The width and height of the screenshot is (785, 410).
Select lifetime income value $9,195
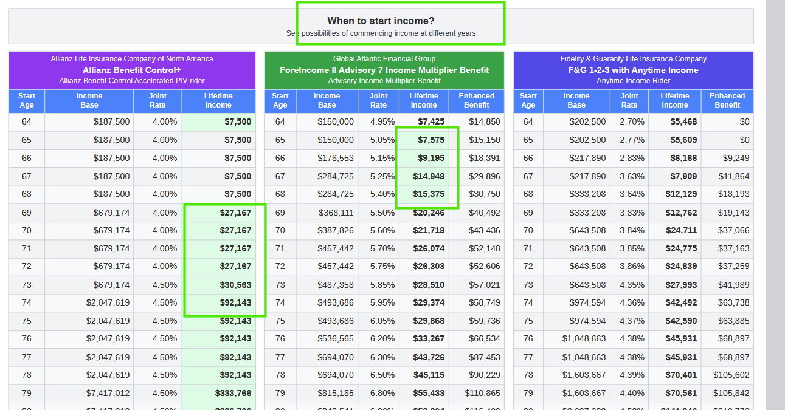click(x=431, y=158)
